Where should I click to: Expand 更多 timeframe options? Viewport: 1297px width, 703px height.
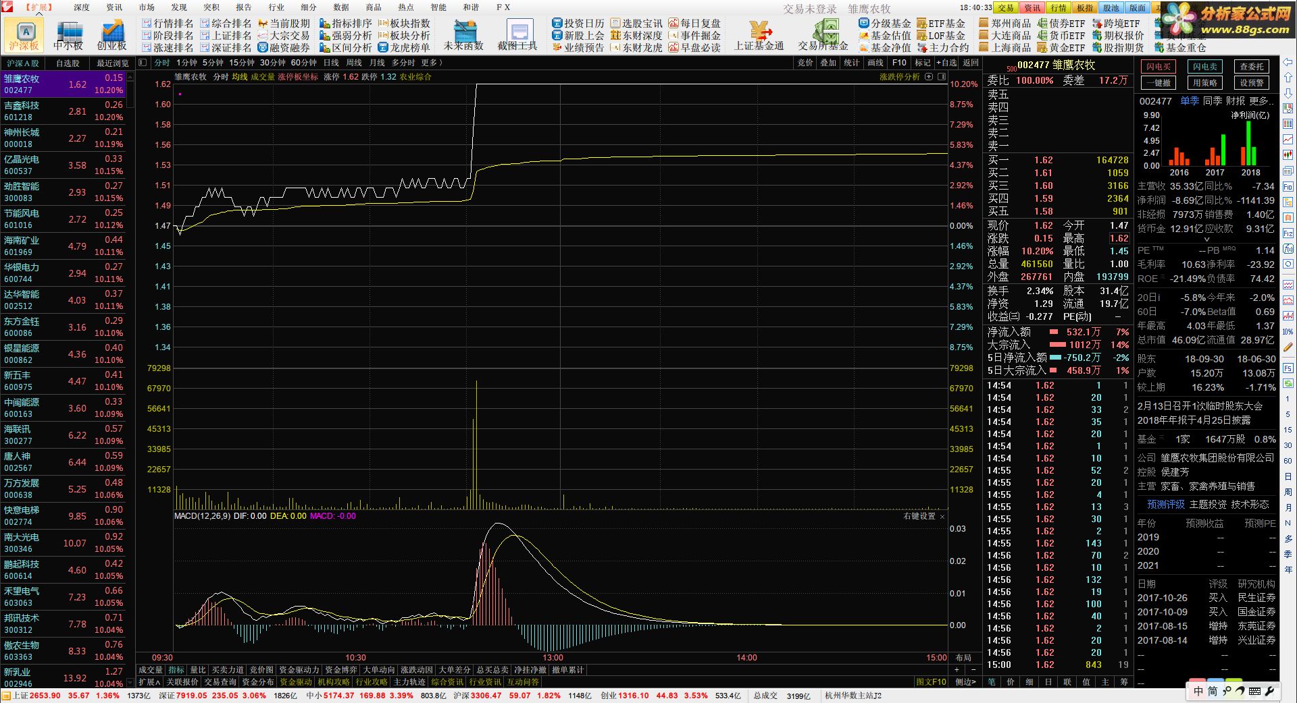(x=431, y=63)
